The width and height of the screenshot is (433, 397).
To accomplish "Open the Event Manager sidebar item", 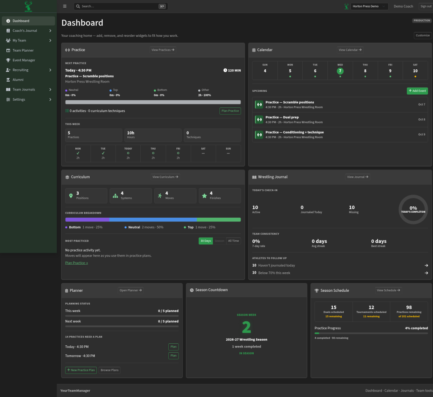I will [28, 60].
